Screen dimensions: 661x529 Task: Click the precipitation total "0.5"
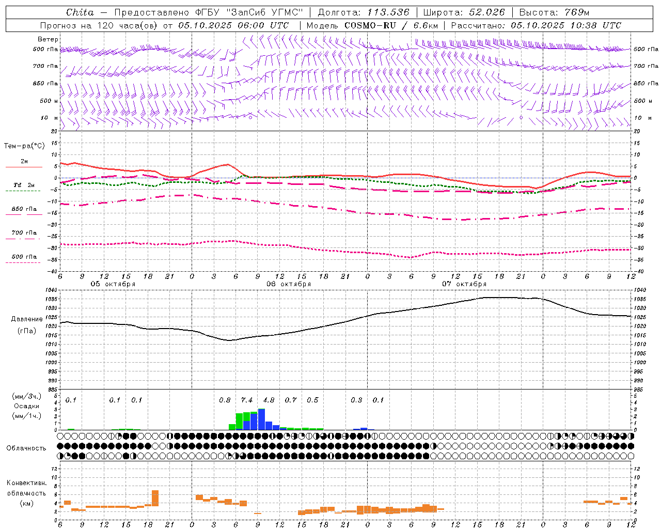(x=312, y=400)
